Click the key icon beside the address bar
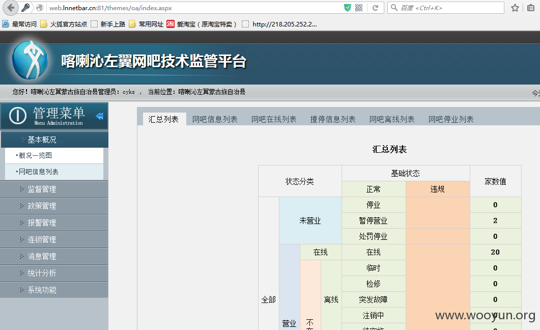The height and width of the screenshot is (330, 540). [x=25, y=8]
